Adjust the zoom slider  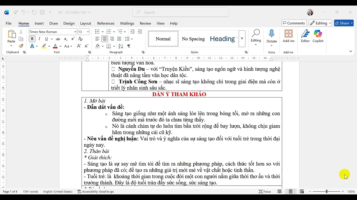click(326, 191)
